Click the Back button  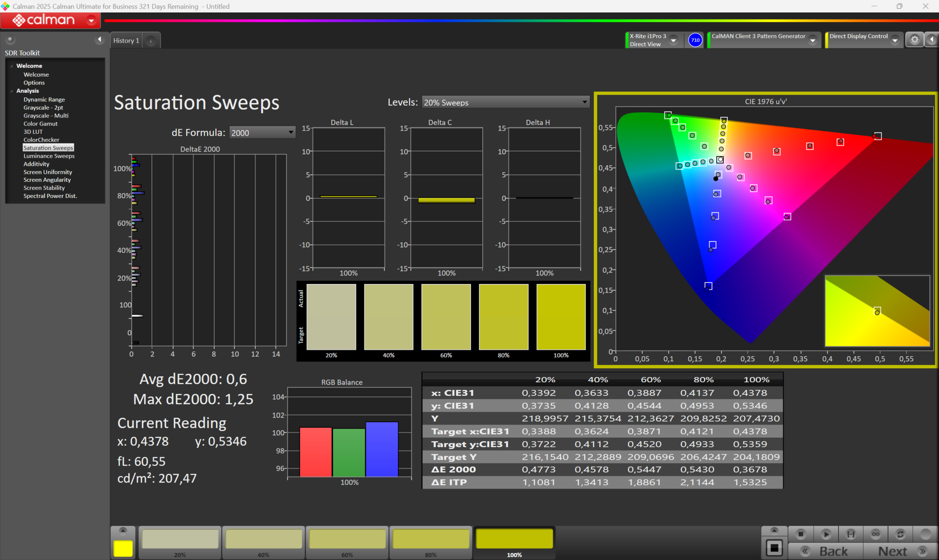coord(833,551)
